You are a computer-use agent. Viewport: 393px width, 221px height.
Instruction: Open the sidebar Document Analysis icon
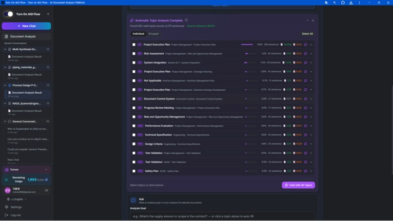pyautogui.click(x=6, y=37)
